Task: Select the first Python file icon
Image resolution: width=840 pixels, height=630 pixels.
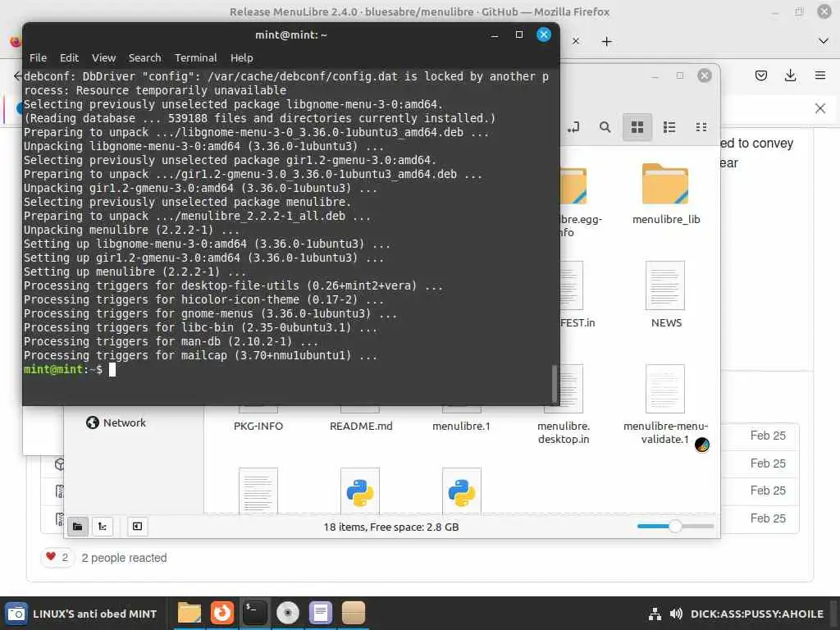Action: tap(360, 491)
